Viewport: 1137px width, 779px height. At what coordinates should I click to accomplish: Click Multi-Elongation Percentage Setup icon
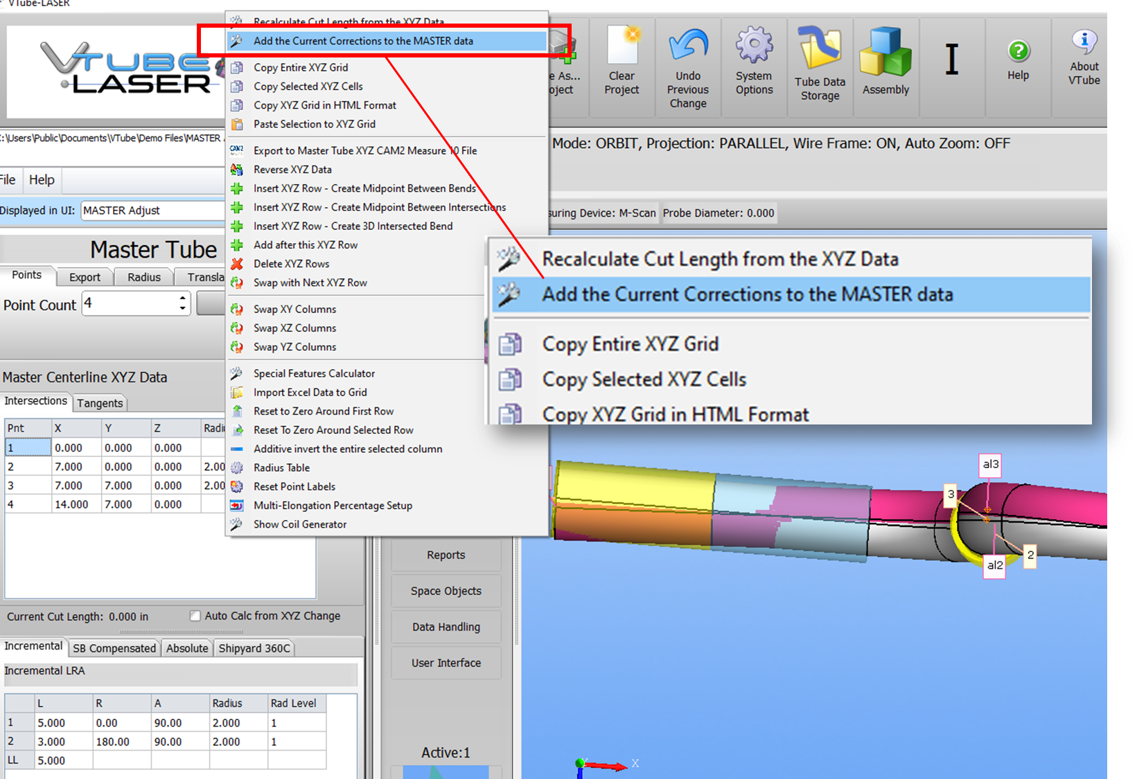[x=237, y=505]
